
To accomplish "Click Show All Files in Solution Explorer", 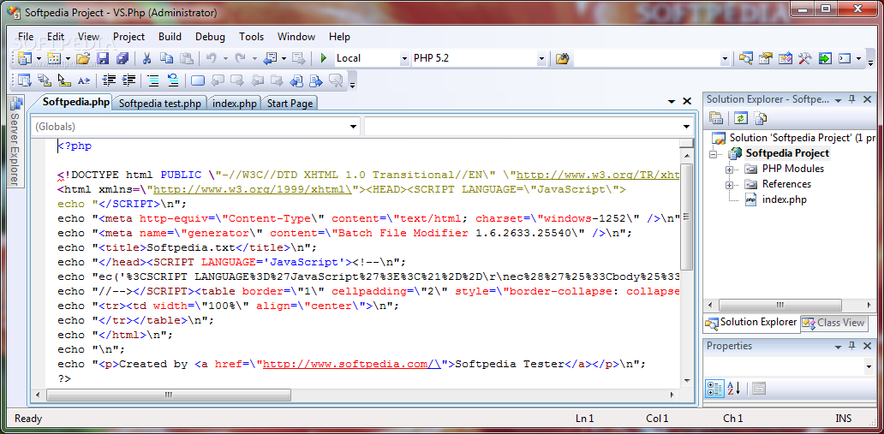I will [x=761, y=118].
